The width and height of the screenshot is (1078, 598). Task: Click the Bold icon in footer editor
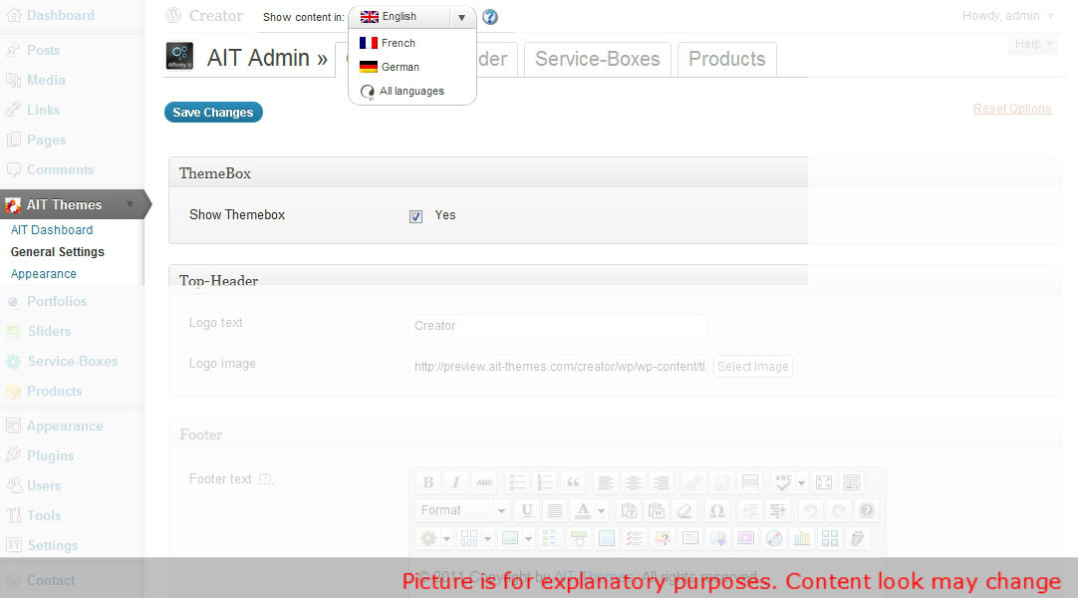(428, 482)
